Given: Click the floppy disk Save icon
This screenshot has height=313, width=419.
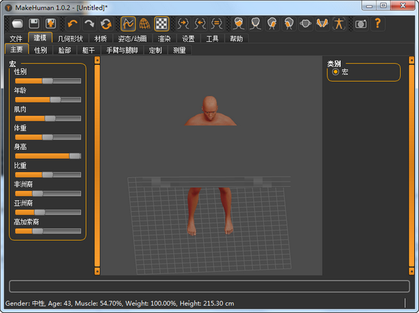Looking at the screenshot, I should click(34, 24).
